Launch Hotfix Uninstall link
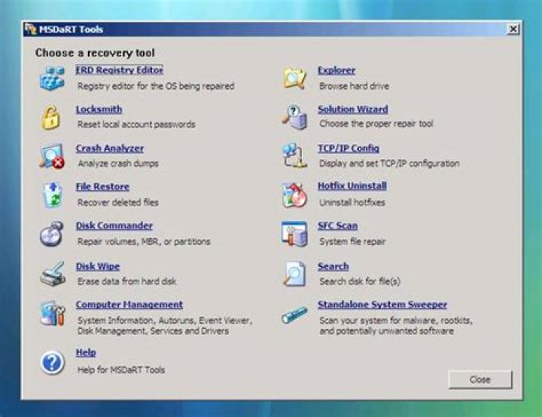The image size is (542, 417). (x=352, y=186)
